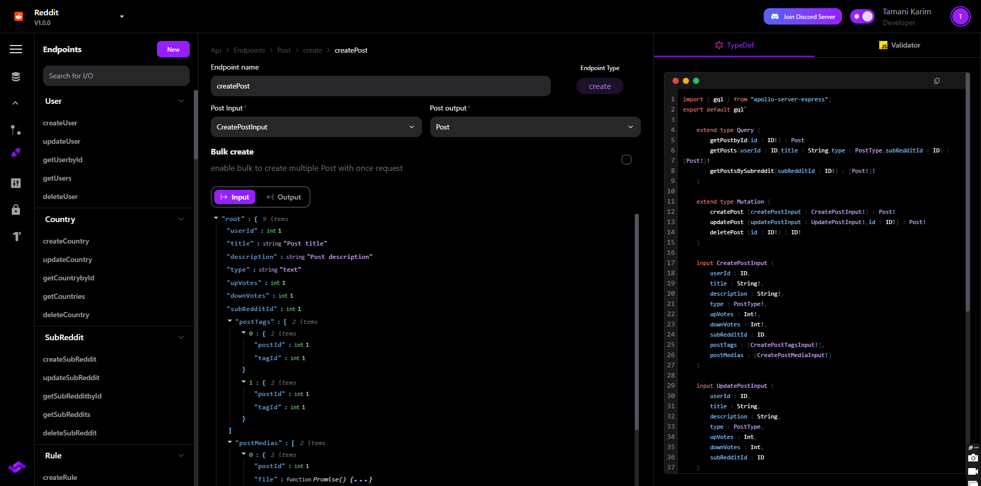Image resolution: width=981 pixels, height=486 pixels.
Task: Click the New endpoint button
Action: (173, 49)
